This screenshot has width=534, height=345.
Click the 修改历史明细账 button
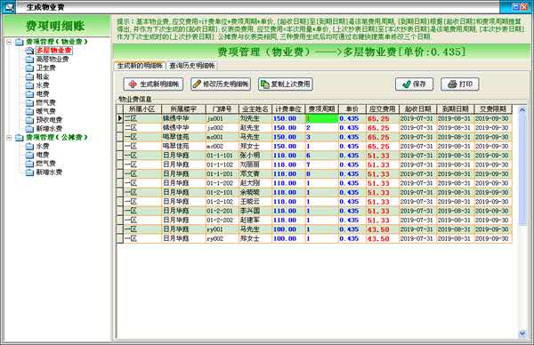tap(221, 84)
